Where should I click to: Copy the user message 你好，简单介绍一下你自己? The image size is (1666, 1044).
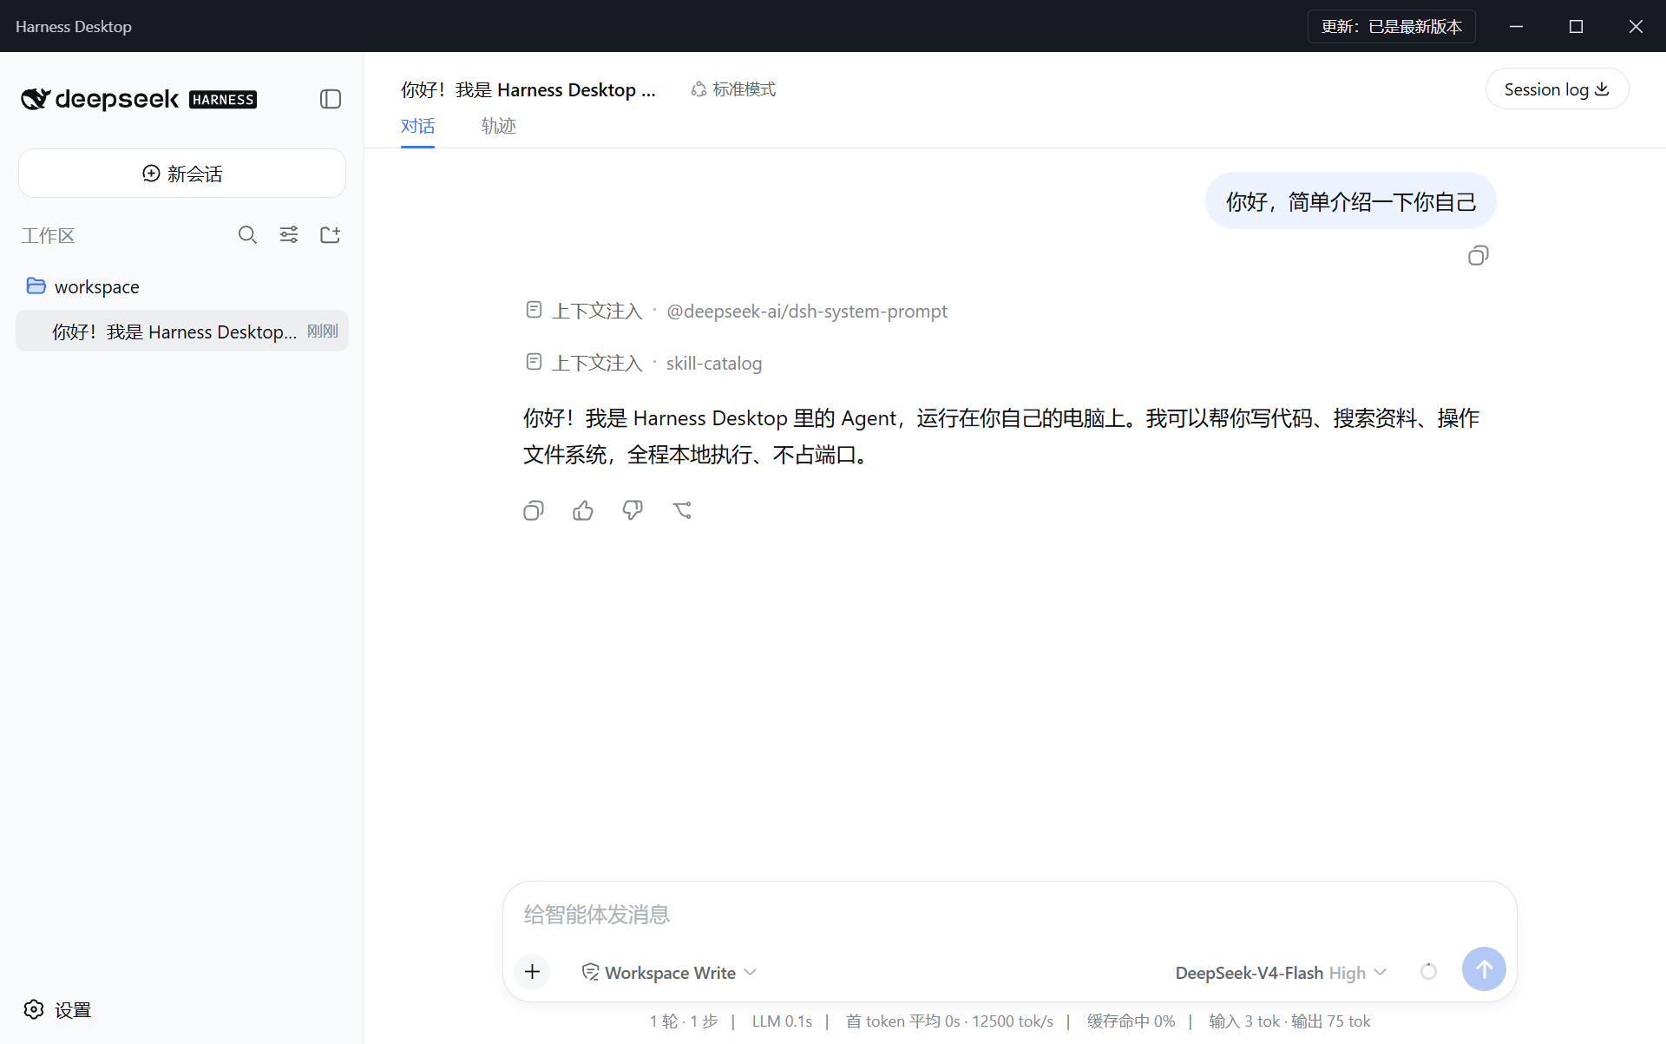tap(1479, 255)
